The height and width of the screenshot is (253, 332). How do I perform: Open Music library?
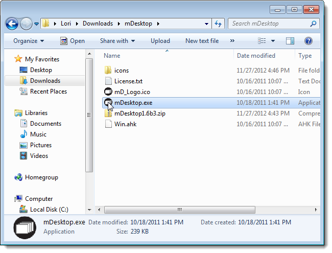pos(38,134)
